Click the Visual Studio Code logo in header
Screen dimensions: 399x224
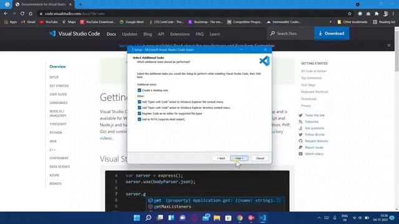tap(74, 34)
